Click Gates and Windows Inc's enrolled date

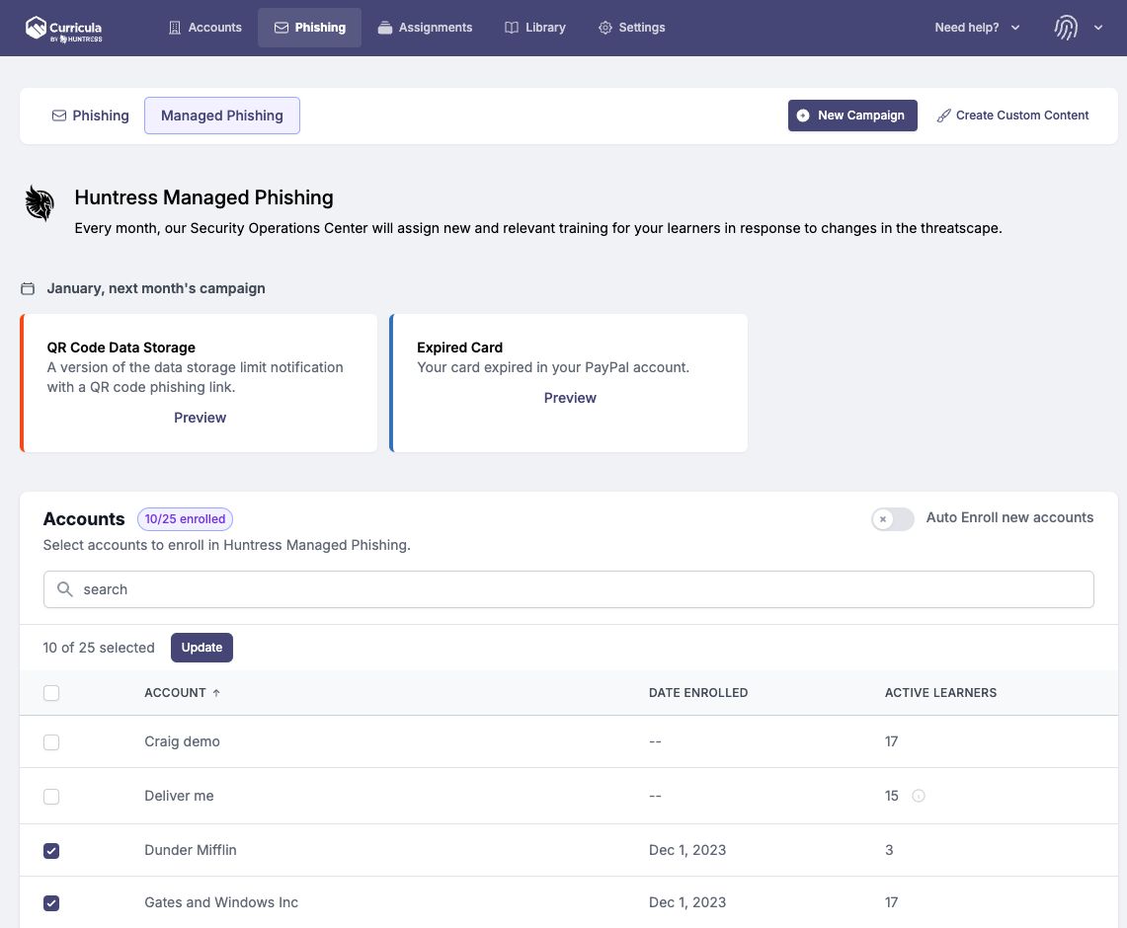tap(687, 903)
